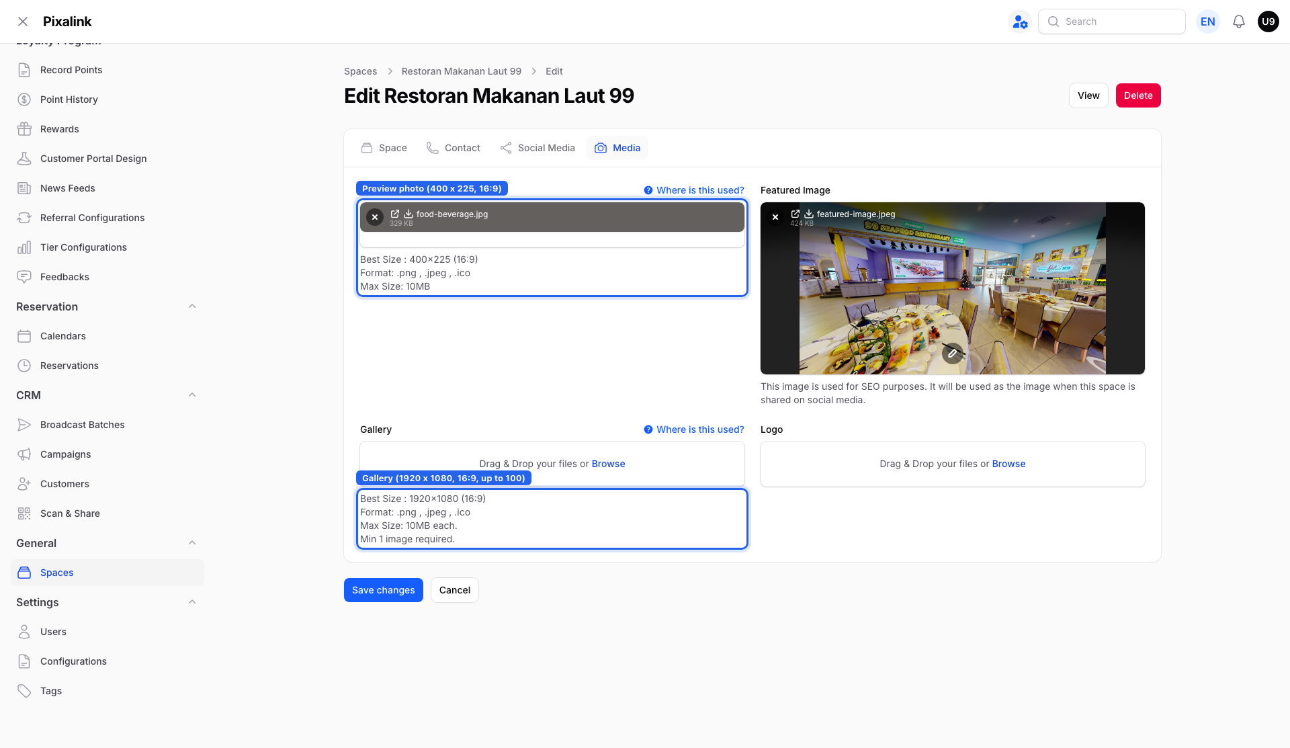Click the View button
The width and height of the screenshot is (1290, 748).
pos(1088,95)
